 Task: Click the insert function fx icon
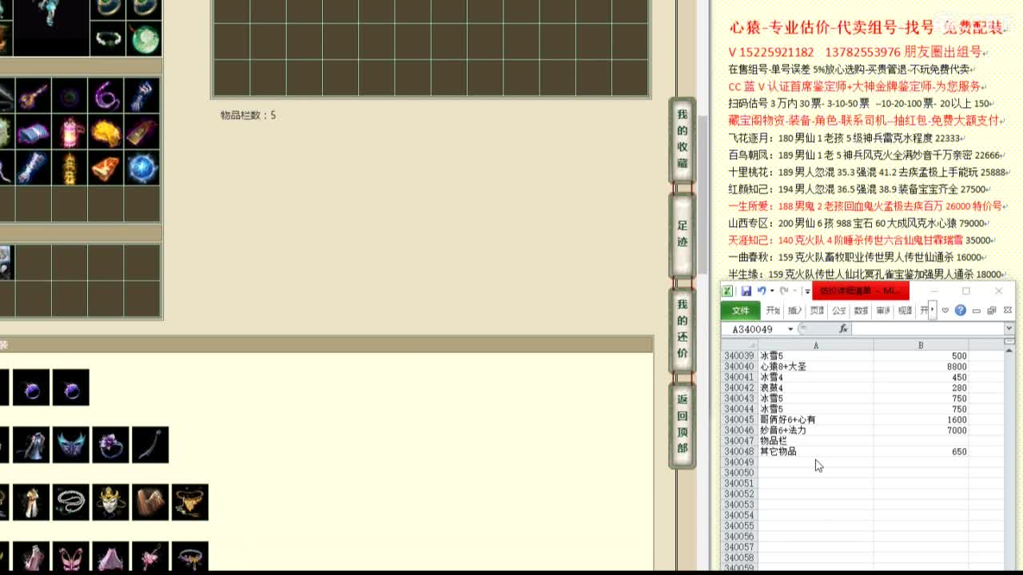(842, 329)
